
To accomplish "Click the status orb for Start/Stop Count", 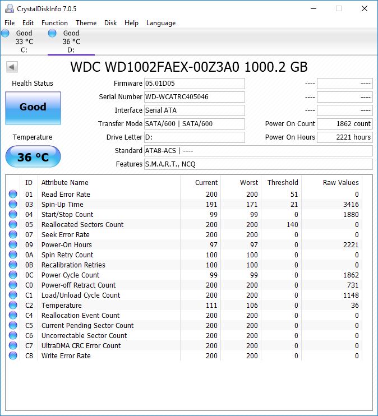I will pyautogui.click(x=13, y=214).
